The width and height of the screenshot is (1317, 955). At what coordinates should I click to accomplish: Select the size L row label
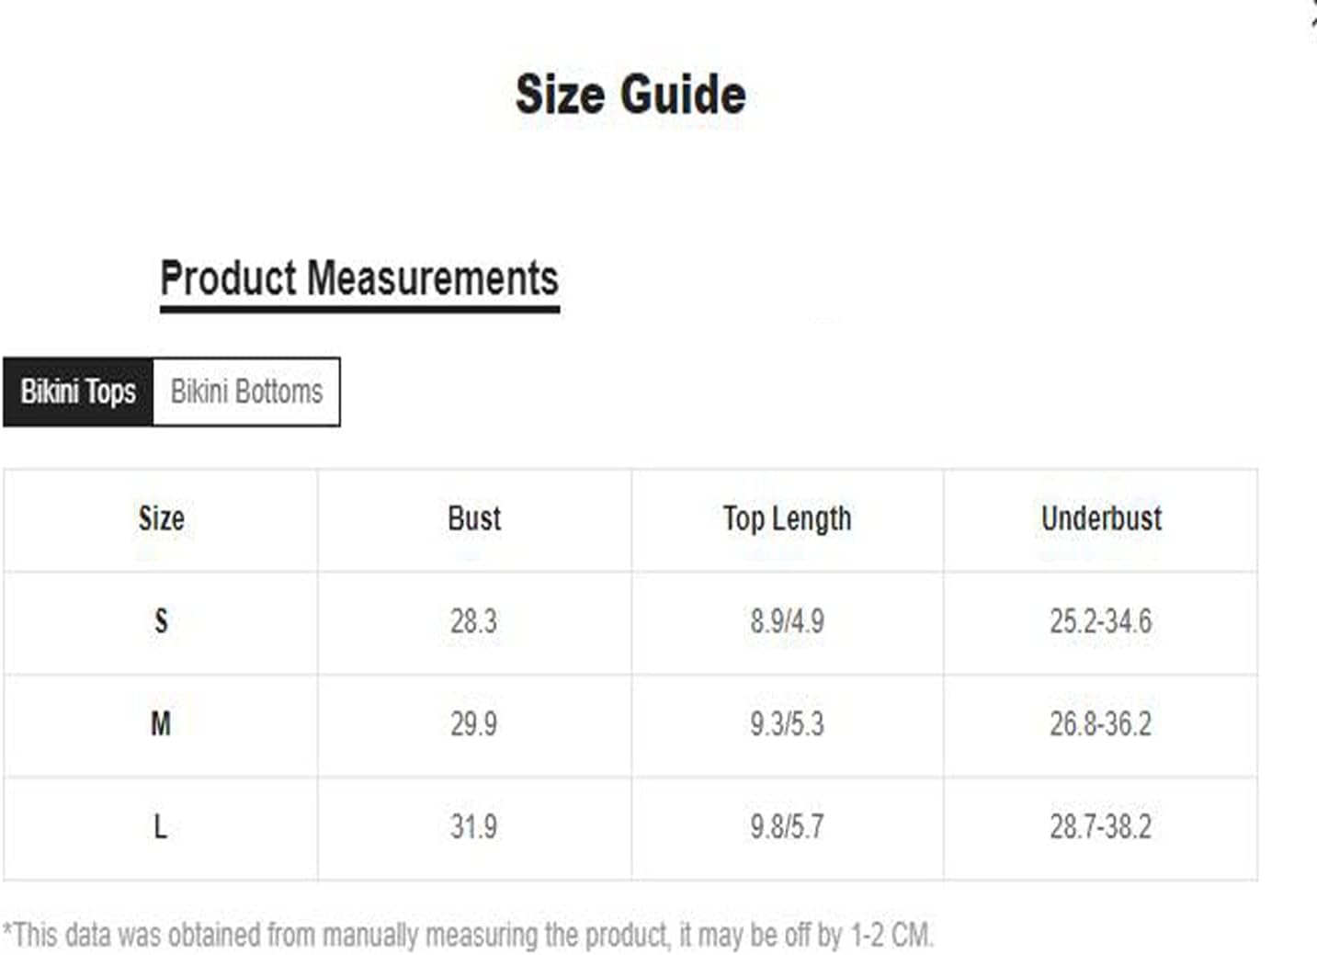tap(160, 827)
